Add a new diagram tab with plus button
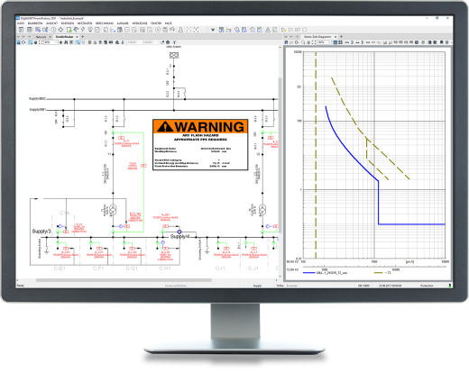 pos(82,37)
